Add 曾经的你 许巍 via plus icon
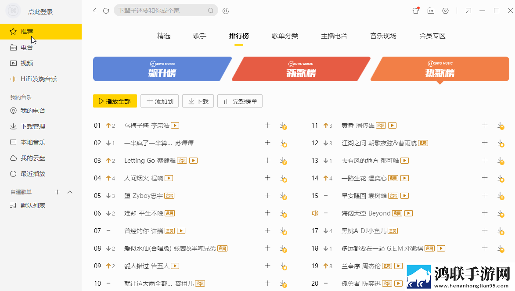The image size is (515, 291). click(267, 230)
